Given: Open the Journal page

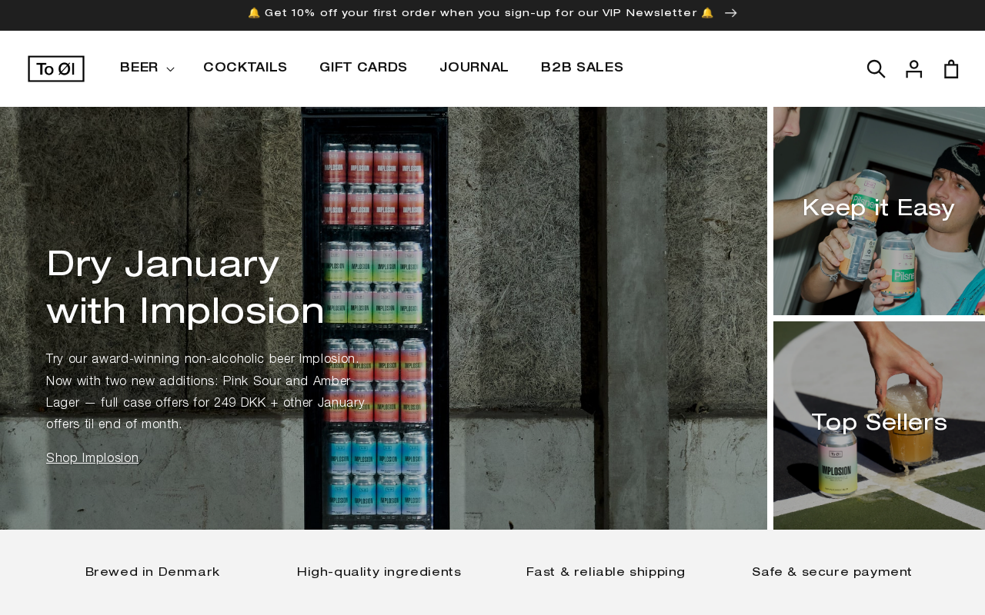Looking at the screenshot, I should (474, 68).
